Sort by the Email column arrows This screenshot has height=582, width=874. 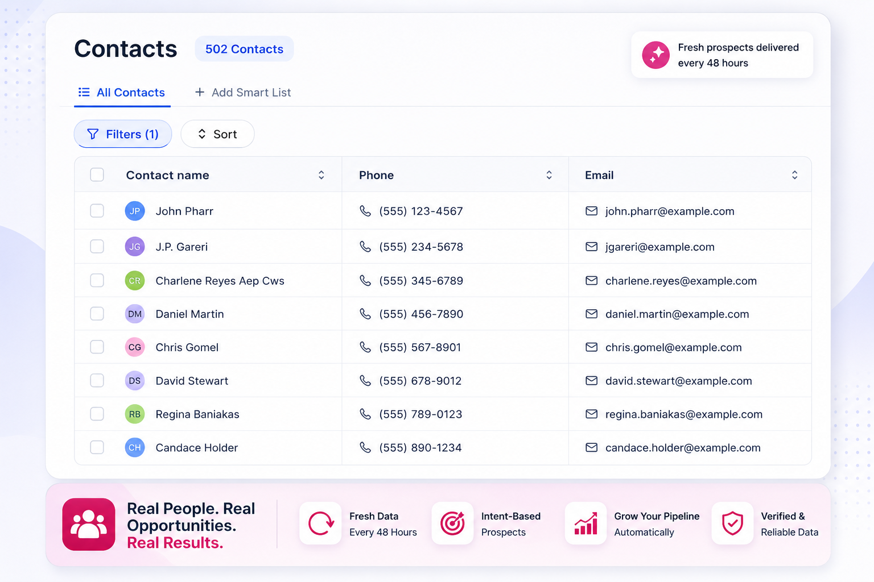795,175
